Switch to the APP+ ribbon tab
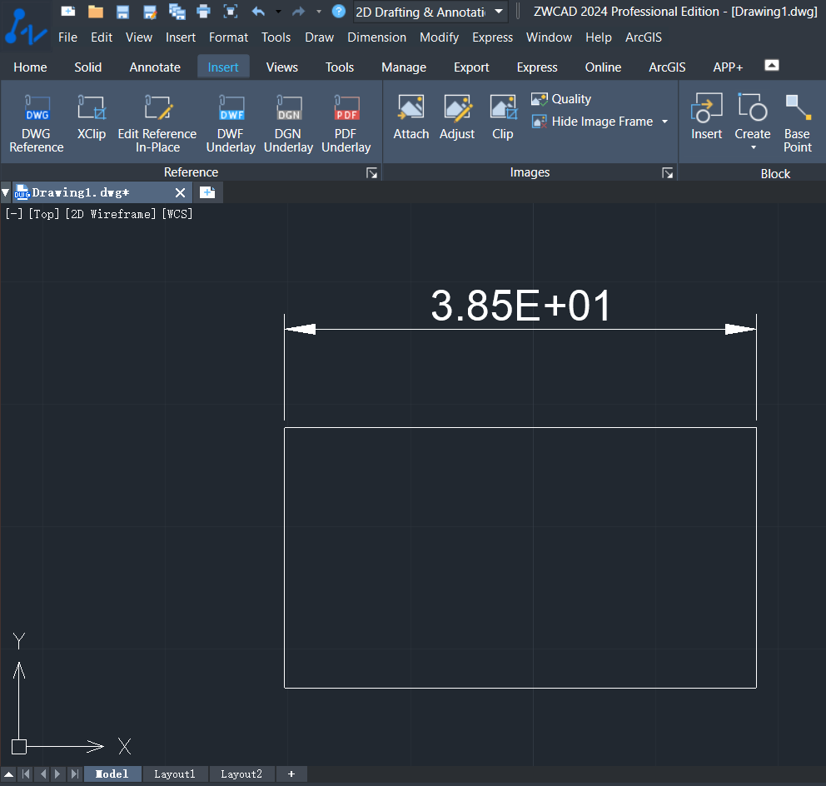 point(728,67)
